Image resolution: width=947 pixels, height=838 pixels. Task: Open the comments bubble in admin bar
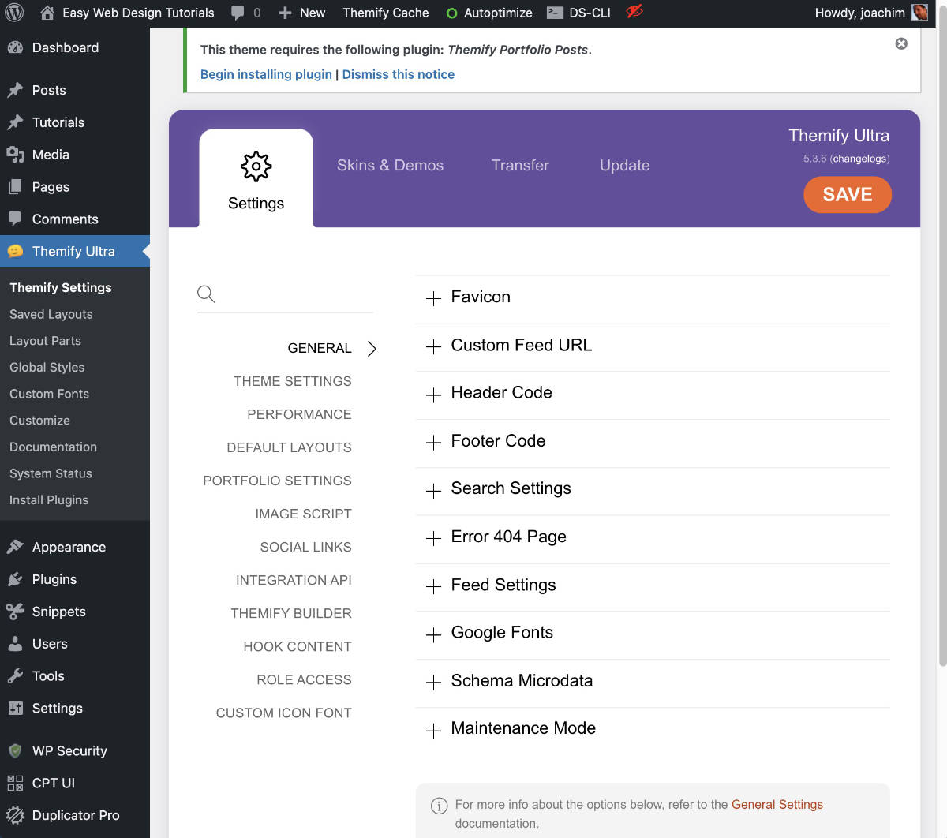pyautogui.click(x=238, y=13)
